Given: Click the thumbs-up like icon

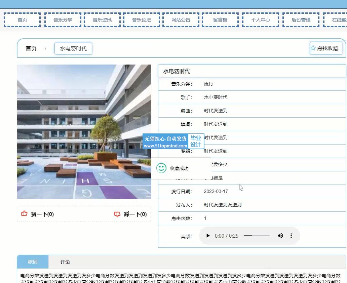Looking at the screenshot, I should (24, 214).
